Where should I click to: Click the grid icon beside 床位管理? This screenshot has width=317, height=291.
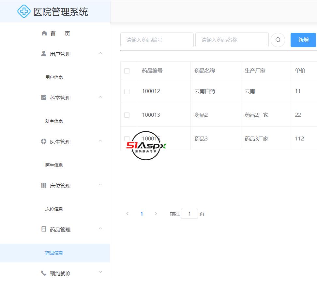[x=44, y=185]
